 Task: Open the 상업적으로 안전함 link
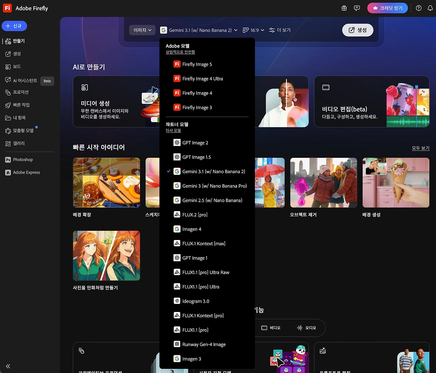point(180,52)
